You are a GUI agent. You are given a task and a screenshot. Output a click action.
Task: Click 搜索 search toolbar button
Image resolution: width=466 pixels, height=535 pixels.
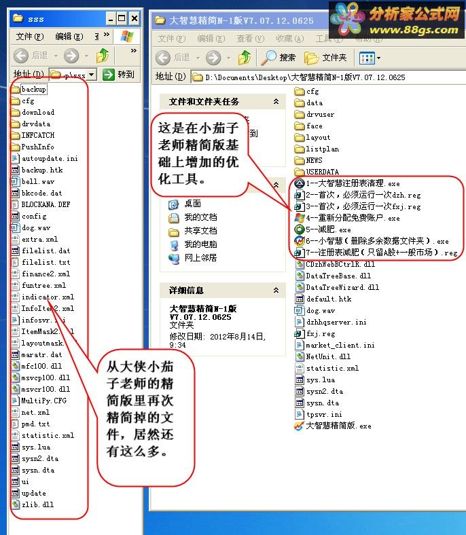279,58
